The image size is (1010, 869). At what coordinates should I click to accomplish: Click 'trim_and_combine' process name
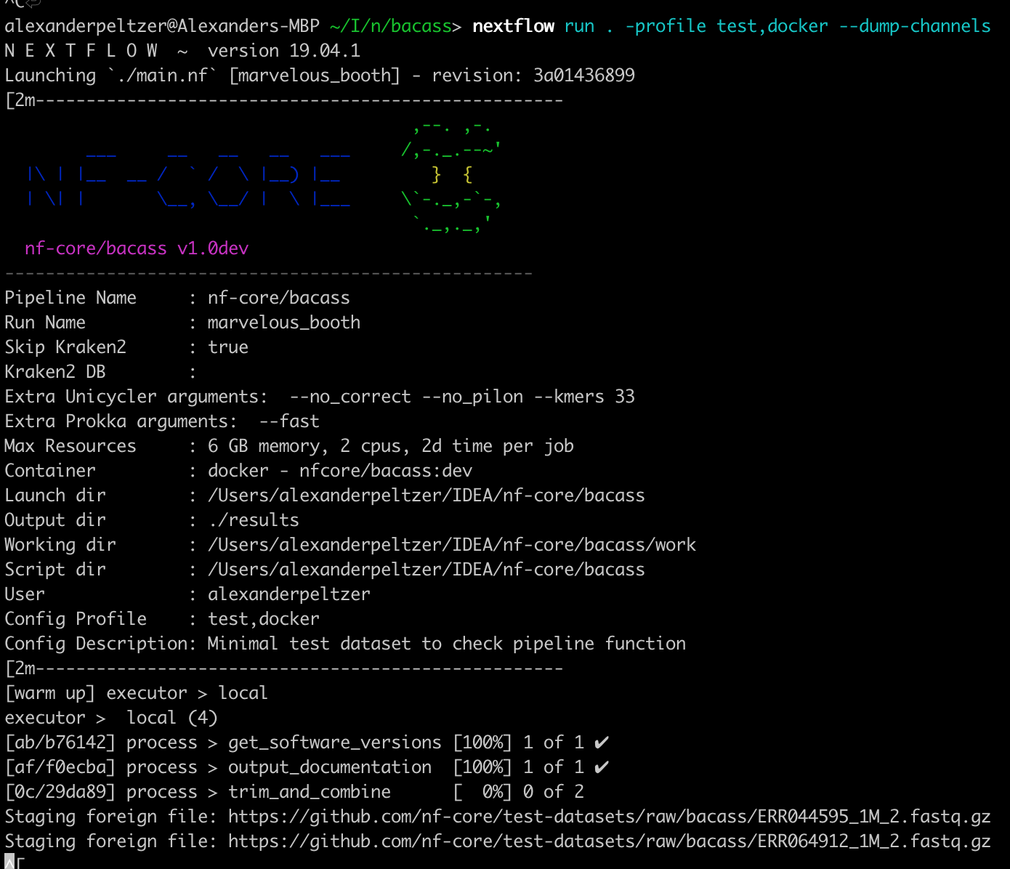pos(310,792)
